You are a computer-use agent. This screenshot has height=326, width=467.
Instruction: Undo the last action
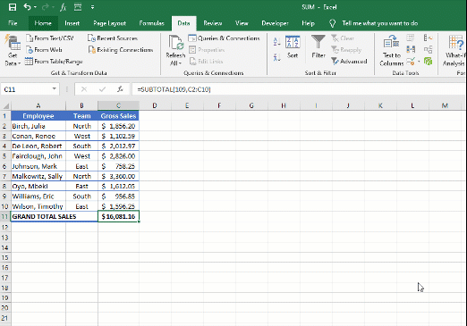pyautogui.click(x=27, y=7)
